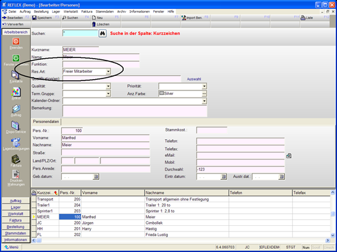This screenshot has height=252, width=337.
Task: Expand the Res.Art dropdown
Action: 109,71
